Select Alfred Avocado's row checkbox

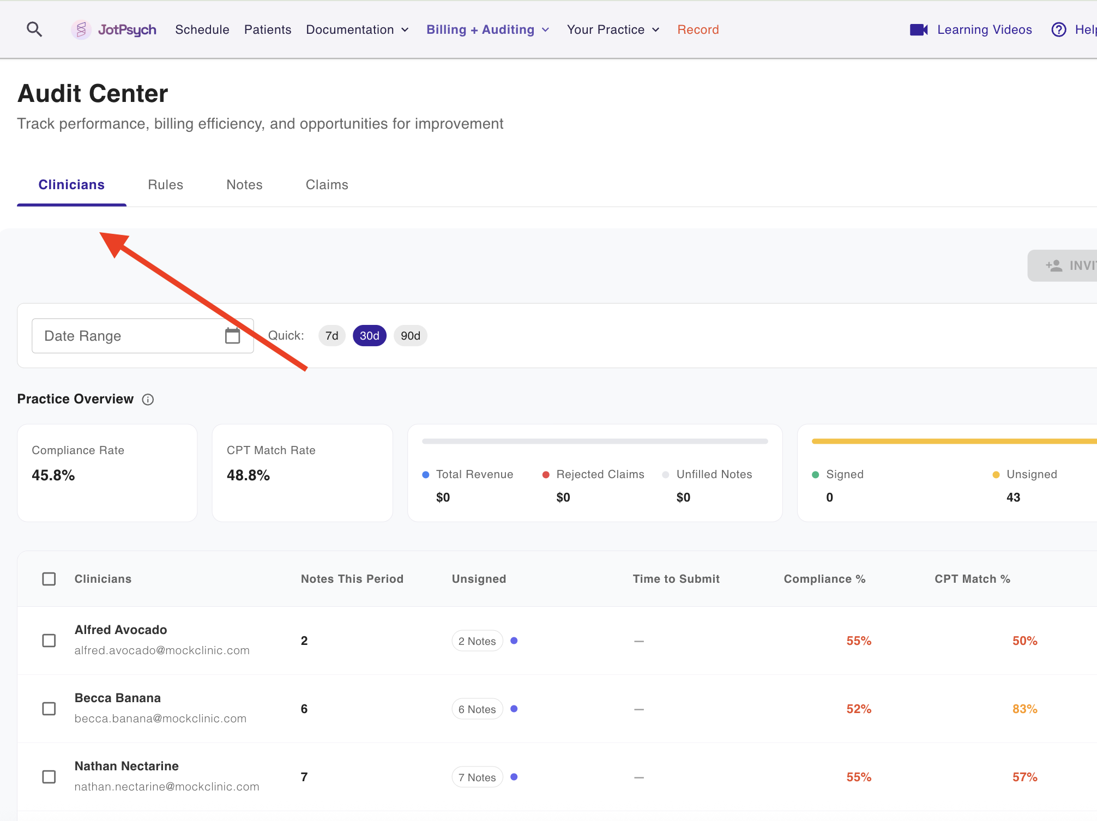click(x=49, y=641)
